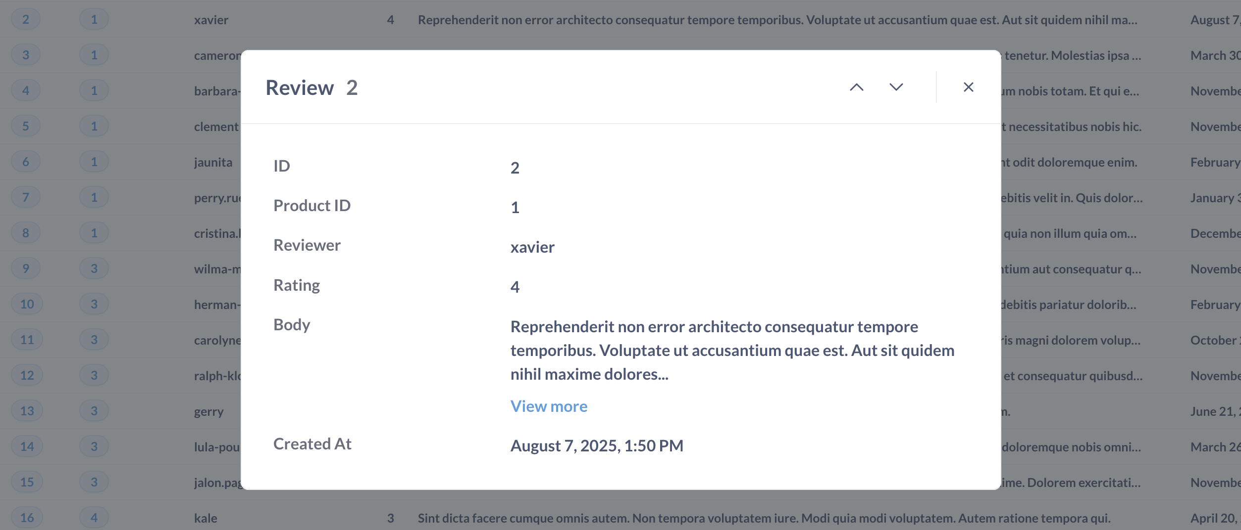Click gerry reviewer cell in table

click(208, 411)
